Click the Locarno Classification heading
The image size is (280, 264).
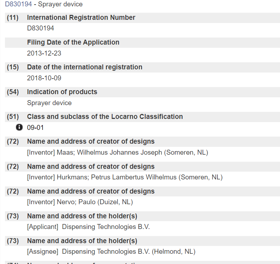tap(105, 116)
